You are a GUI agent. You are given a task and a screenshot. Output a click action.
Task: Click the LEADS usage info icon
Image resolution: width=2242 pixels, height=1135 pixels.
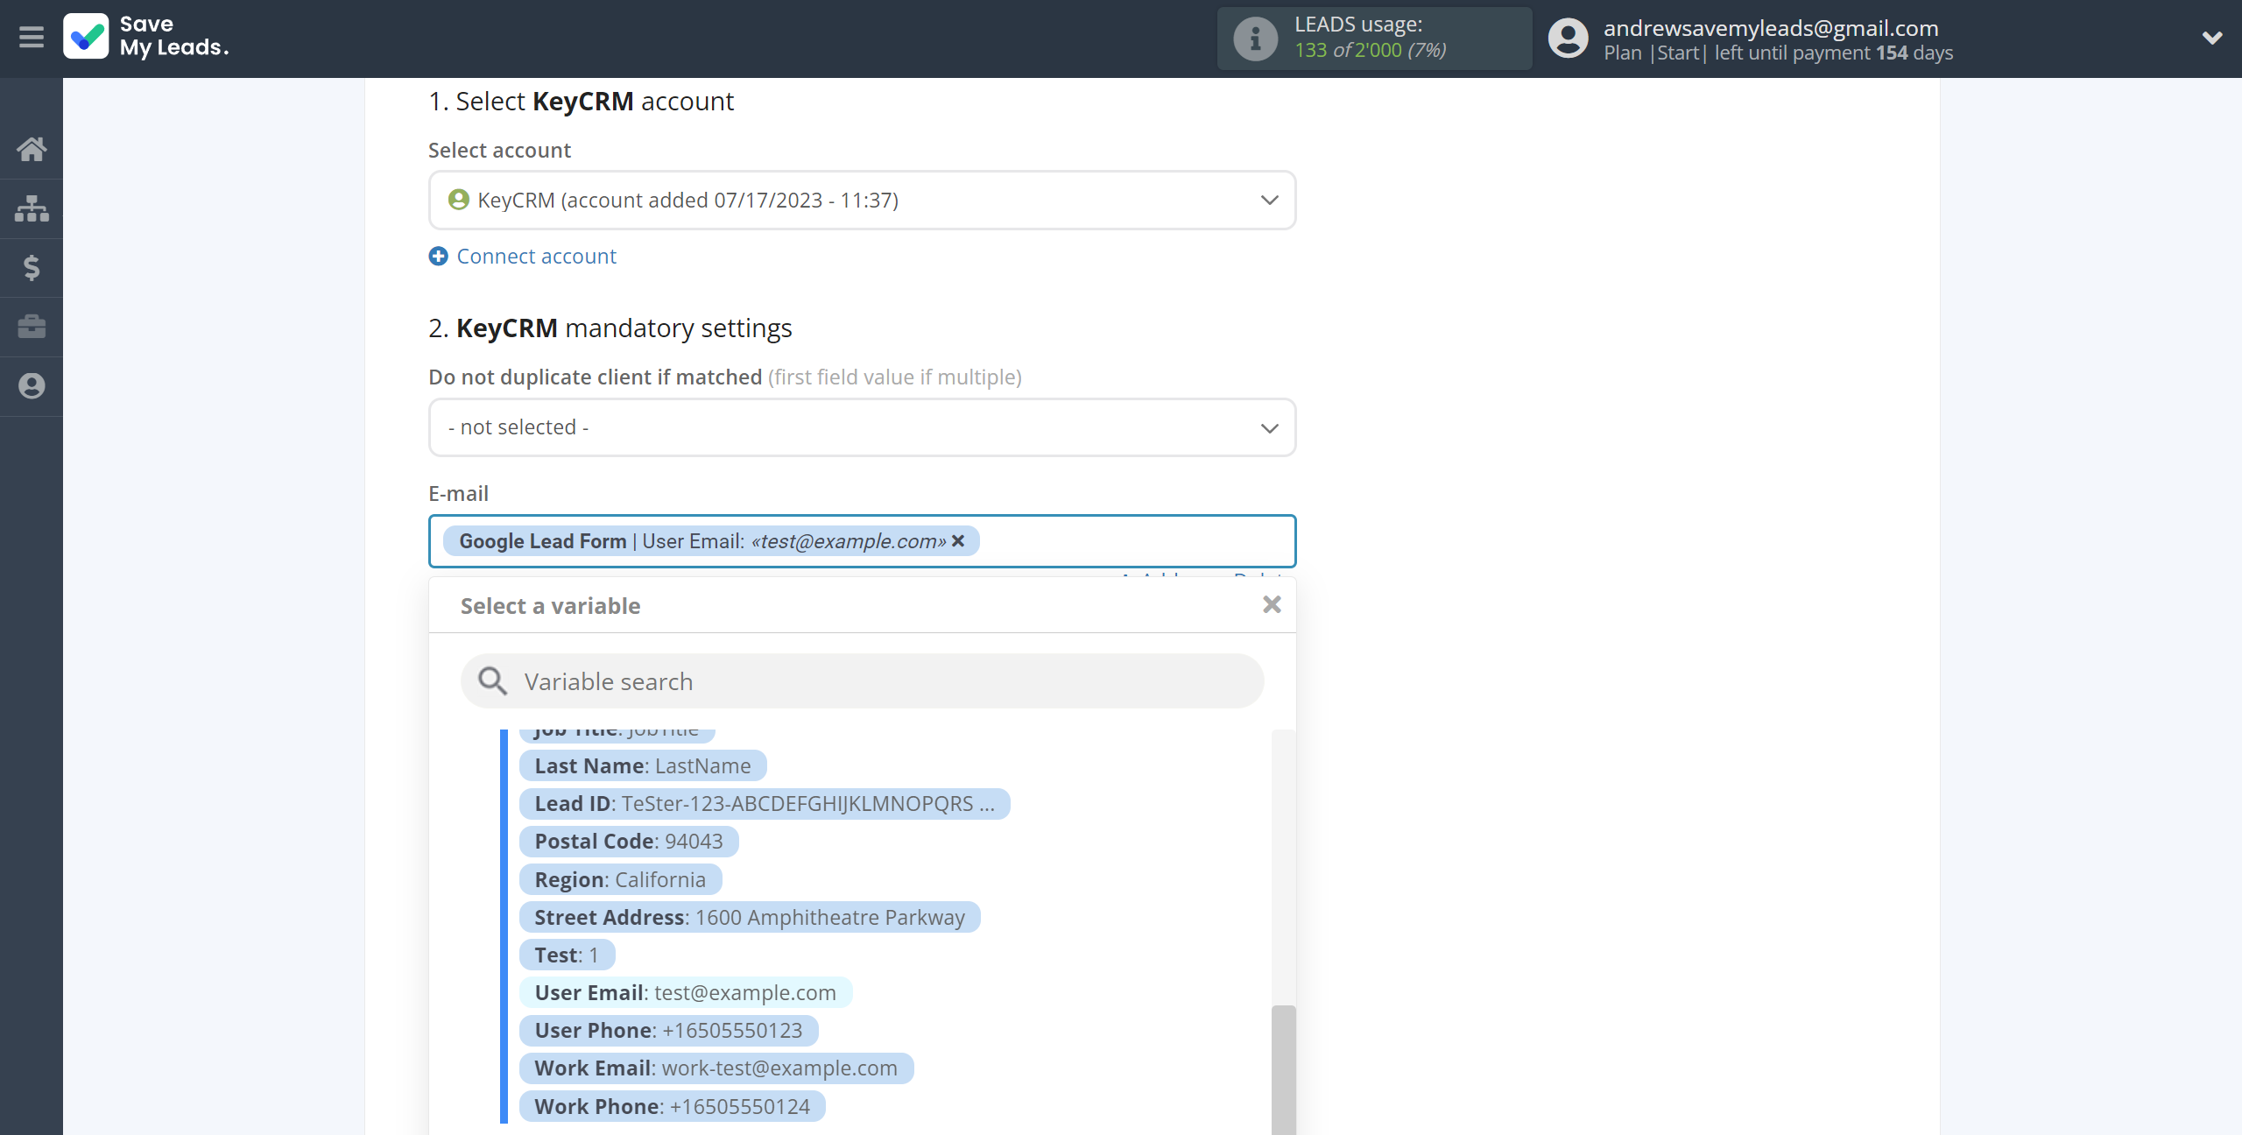[x=1255, y=39]
